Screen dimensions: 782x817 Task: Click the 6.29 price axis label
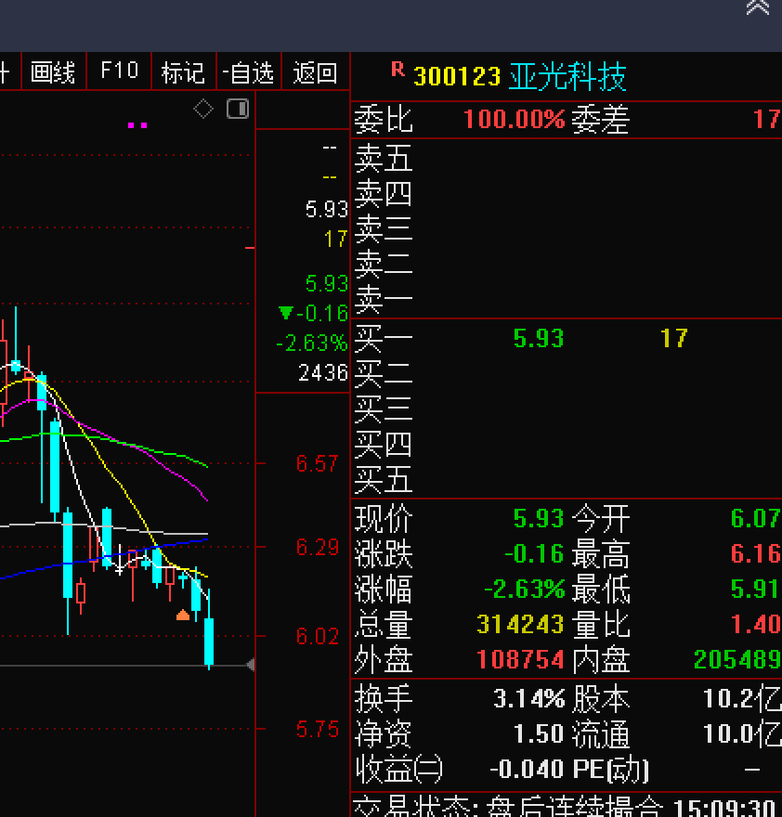[317, 547]
